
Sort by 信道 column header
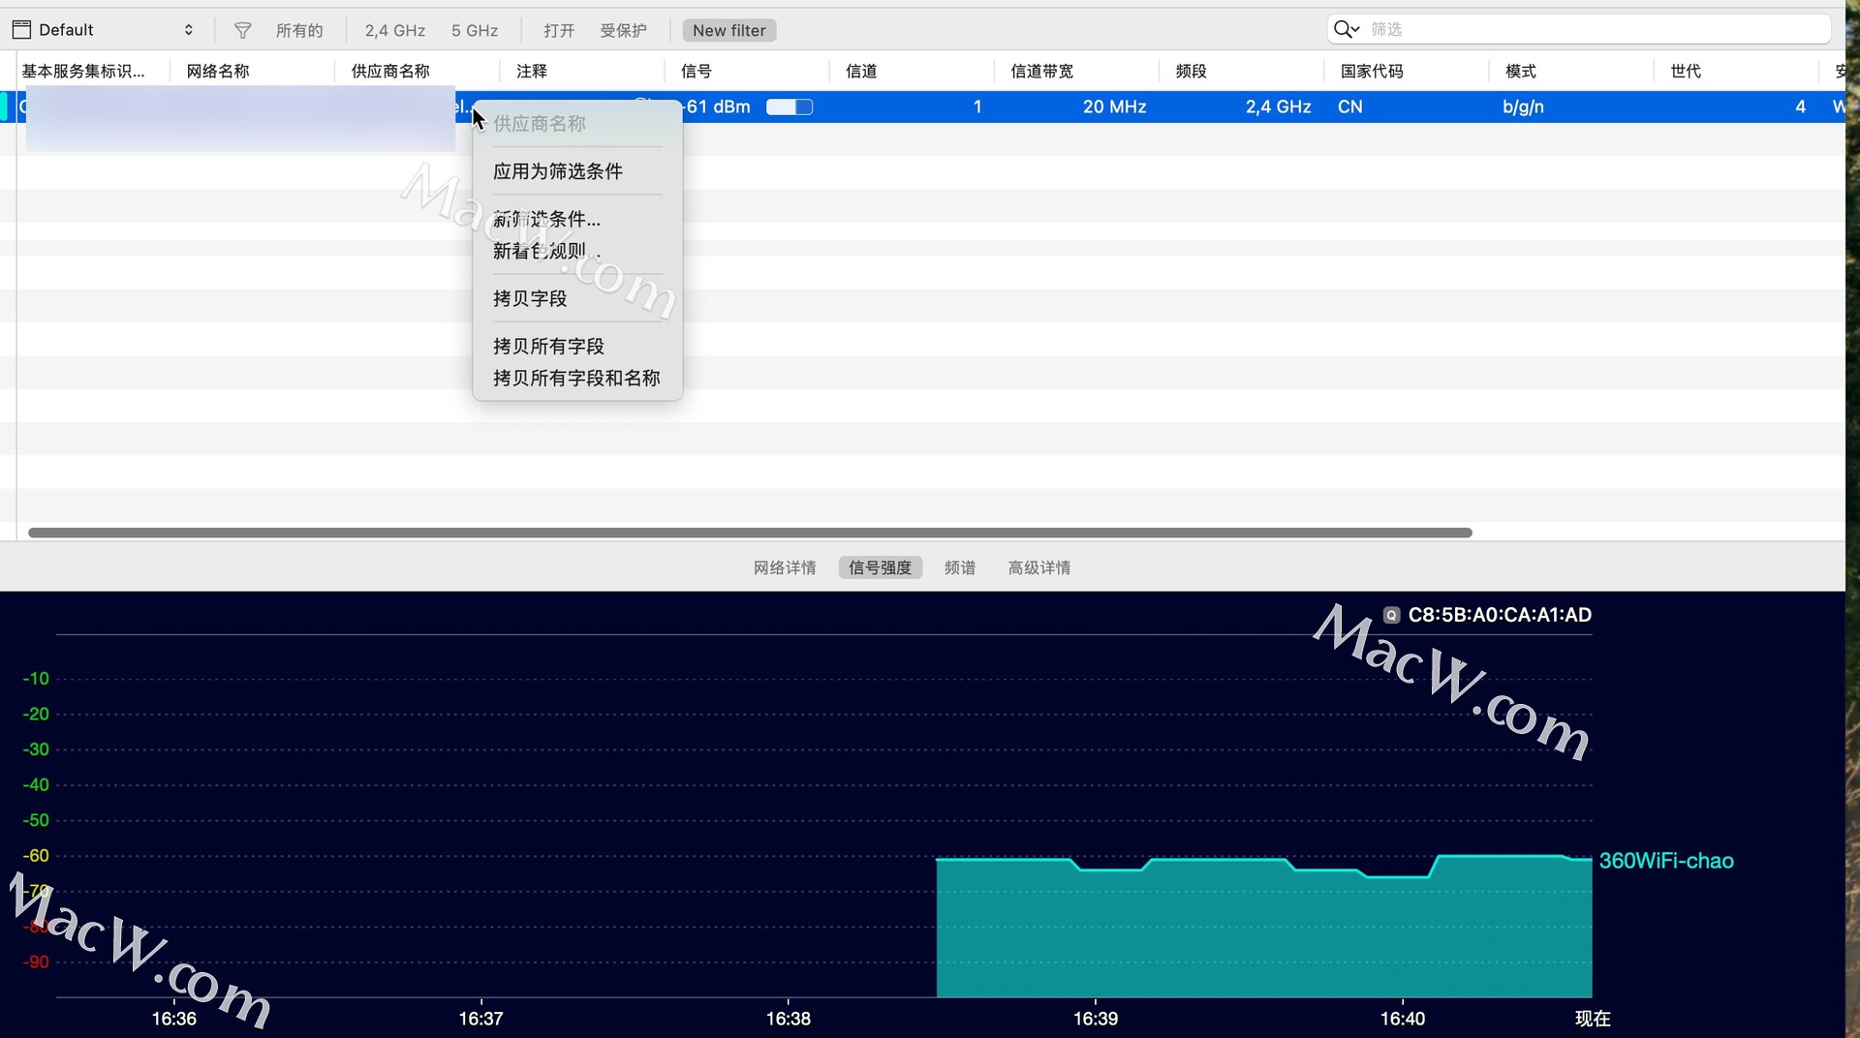pyautogui.click(x=861, y=71)
